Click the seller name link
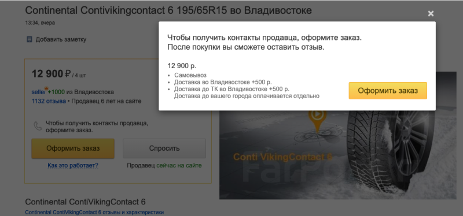Image resolution: width=463 pixels, height=216 pixels. 38,92
